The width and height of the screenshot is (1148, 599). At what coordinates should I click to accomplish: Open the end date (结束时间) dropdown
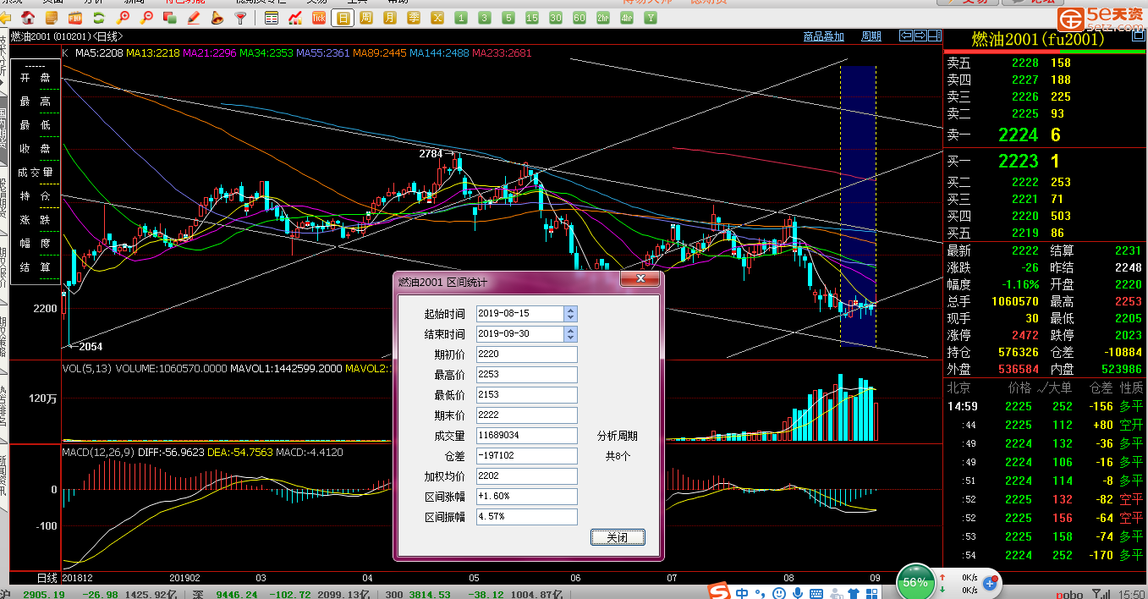[x=571, y=334]
